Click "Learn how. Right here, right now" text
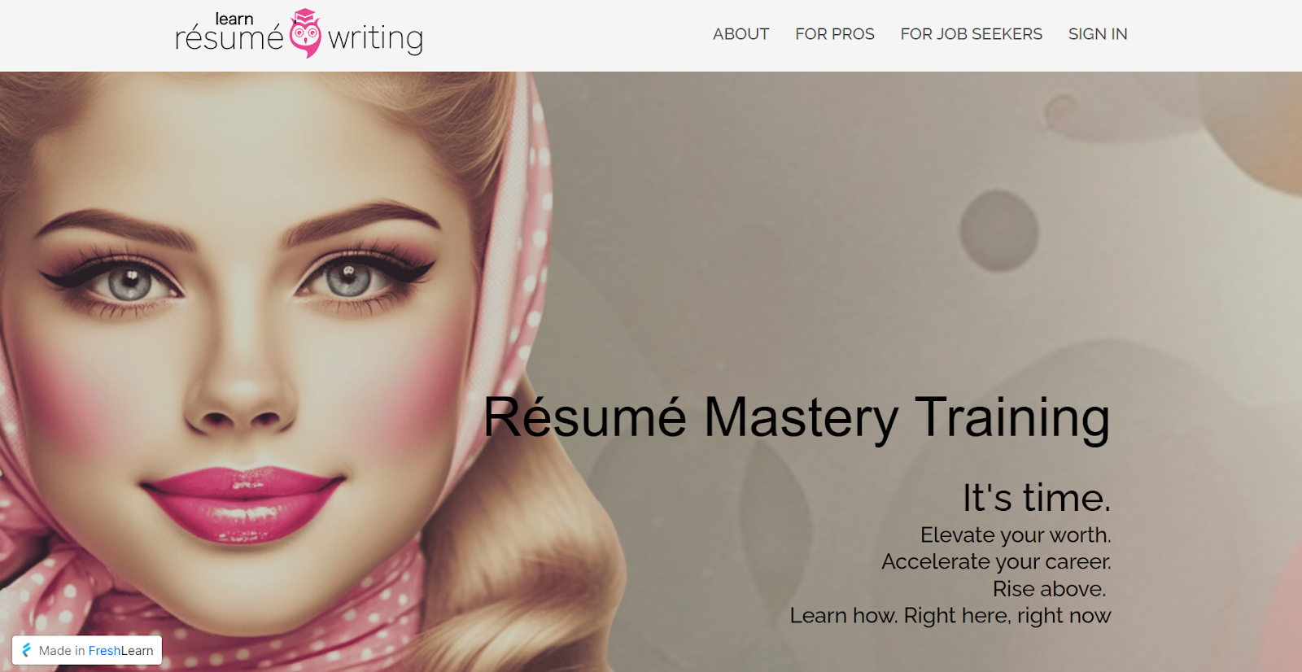Image resolution: width=1302 pixels, height=672 pixels. (x=950, y=616)
